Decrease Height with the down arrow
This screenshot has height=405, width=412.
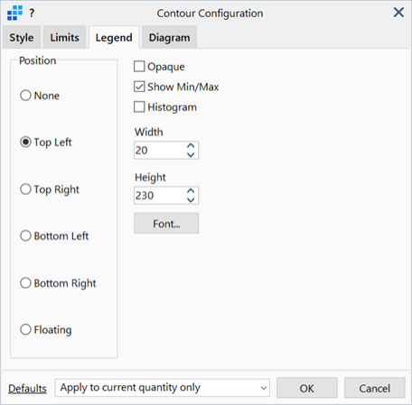[191, 200]
